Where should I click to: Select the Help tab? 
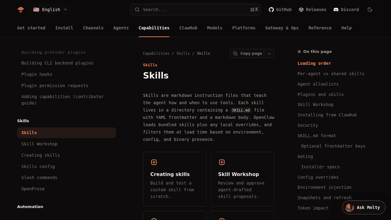(346, 28)
